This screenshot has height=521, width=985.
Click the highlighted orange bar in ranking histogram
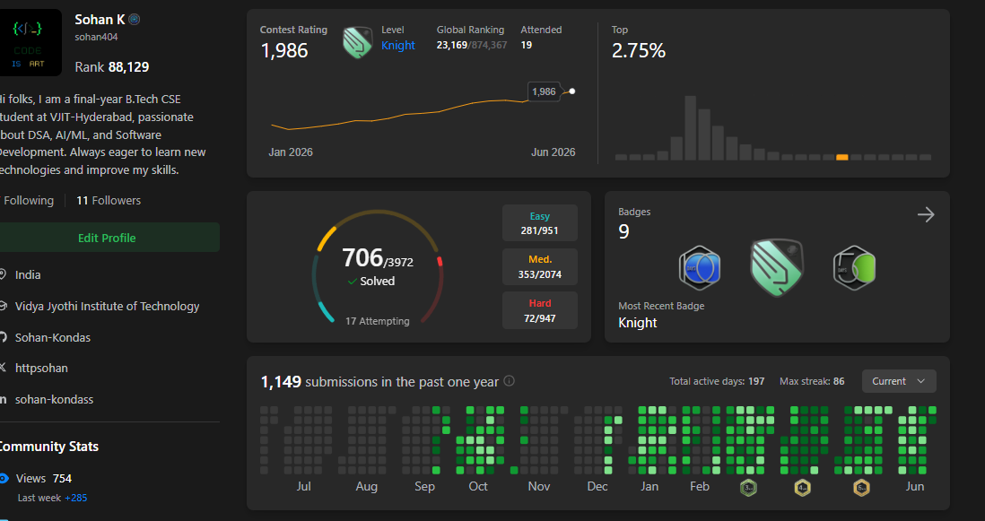[842, 157]
